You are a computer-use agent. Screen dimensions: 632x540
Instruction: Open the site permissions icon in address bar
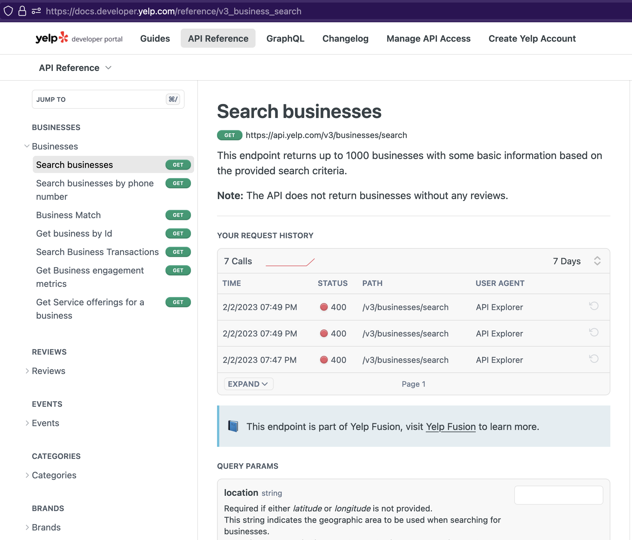[x=36, y=11]
